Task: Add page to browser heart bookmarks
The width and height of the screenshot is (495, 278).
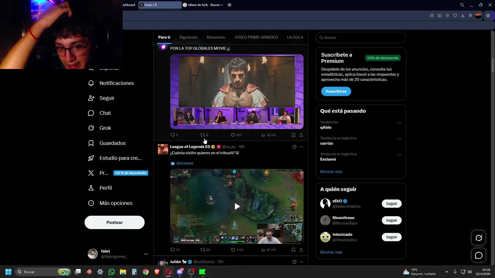Action: [455, 15]
